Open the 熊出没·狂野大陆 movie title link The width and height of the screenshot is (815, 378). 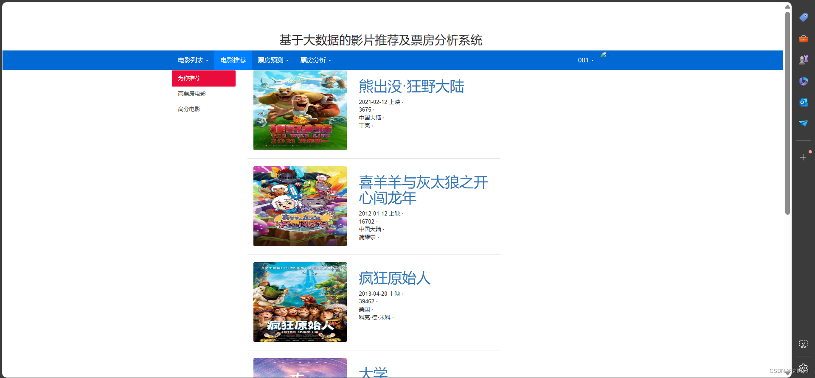tap(411, 87)
